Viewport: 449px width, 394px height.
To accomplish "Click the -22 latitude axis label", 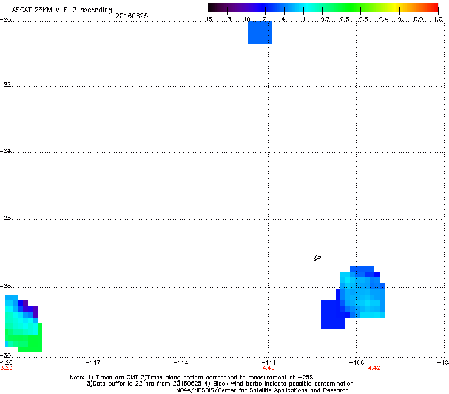I will (5, 85).
